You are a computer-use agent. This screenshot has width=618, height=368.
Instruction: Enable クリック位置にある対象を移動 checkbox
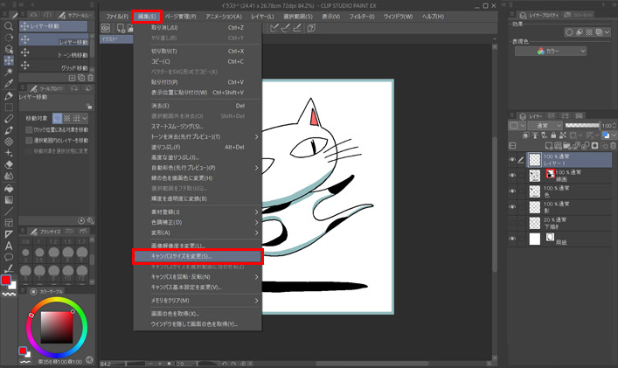point(26,129)
